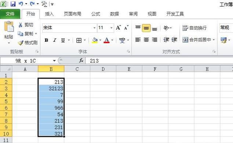Open the Alignment (对齐方式) dialog launcher
The height and width of the screenshot is (143, 233).
click(214, 52)
